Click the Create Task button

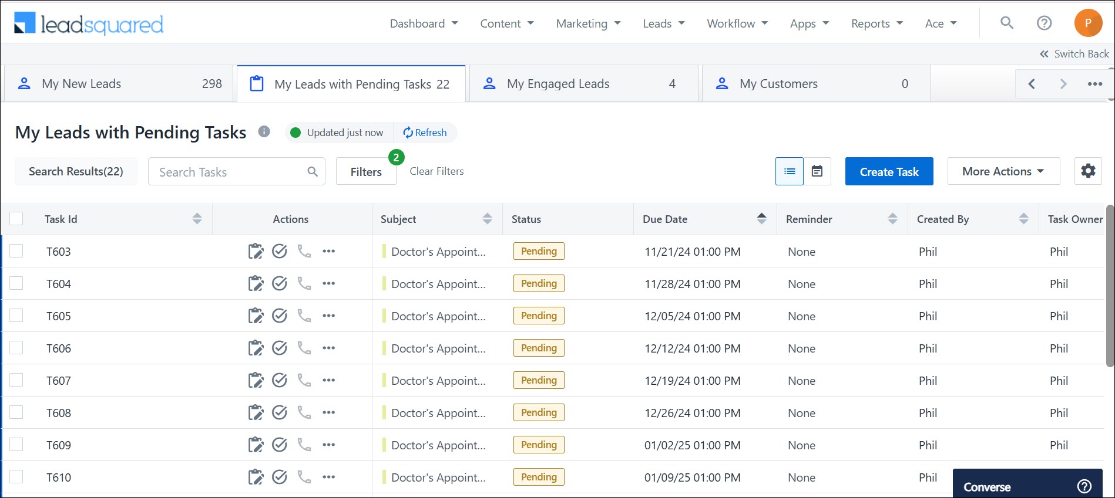[889, 171]
